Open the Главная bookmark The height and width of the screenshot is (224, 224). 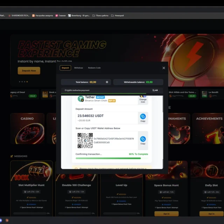61,15
